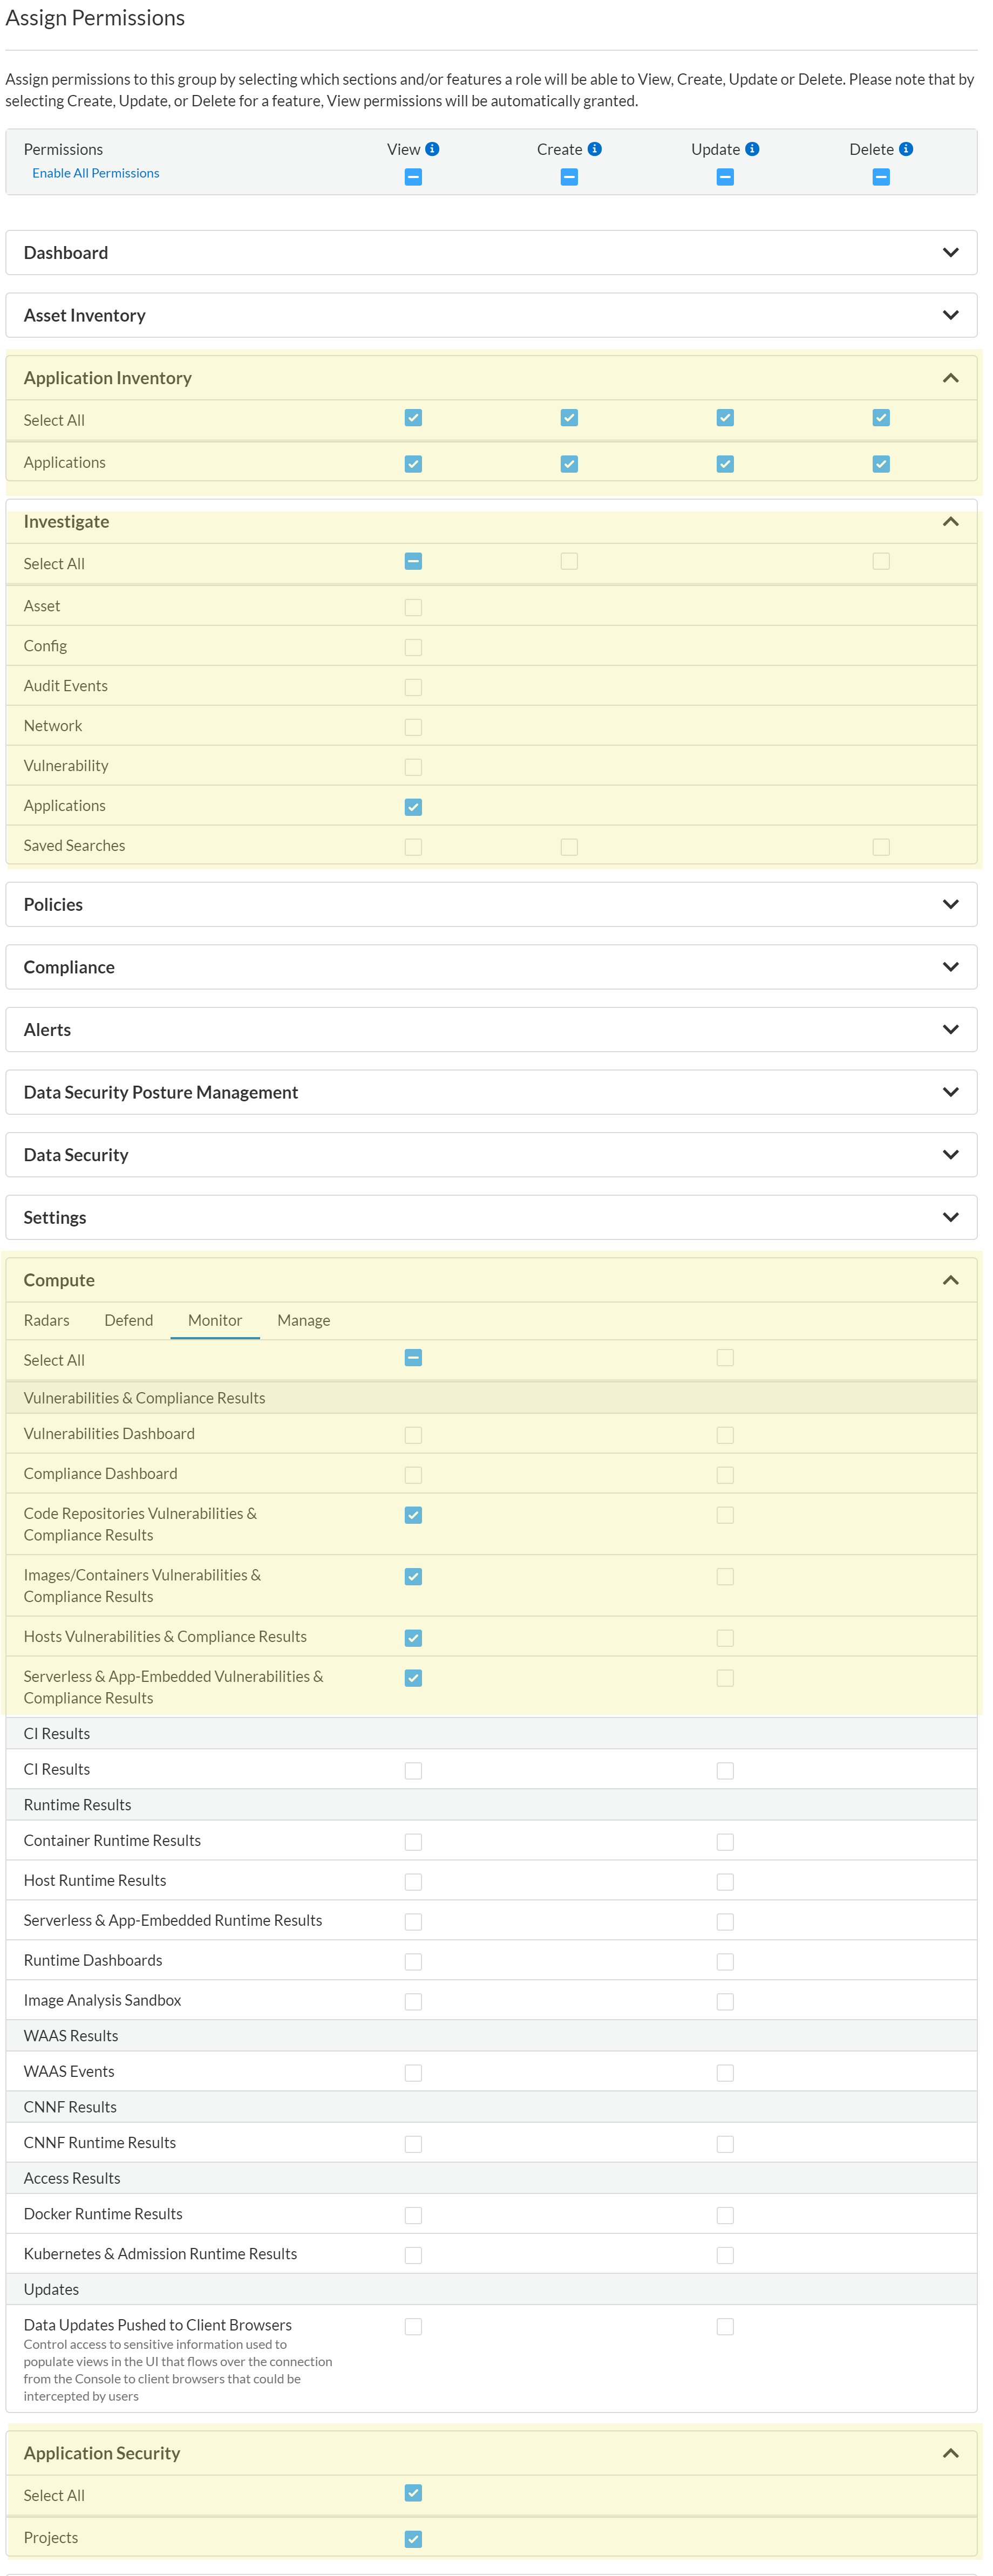This screenshot has height=2576, width=993.
Task: Uncheck Application Inventory Select All View checkbox
Action: click(413, 418)
